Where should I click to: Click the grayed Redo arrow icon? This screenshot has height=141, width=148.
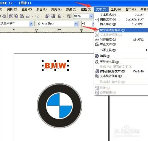37,16
